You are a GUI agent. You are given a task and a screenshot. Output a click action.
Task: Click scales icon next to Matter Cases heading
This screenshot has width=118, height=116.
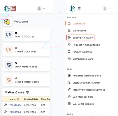28,92
